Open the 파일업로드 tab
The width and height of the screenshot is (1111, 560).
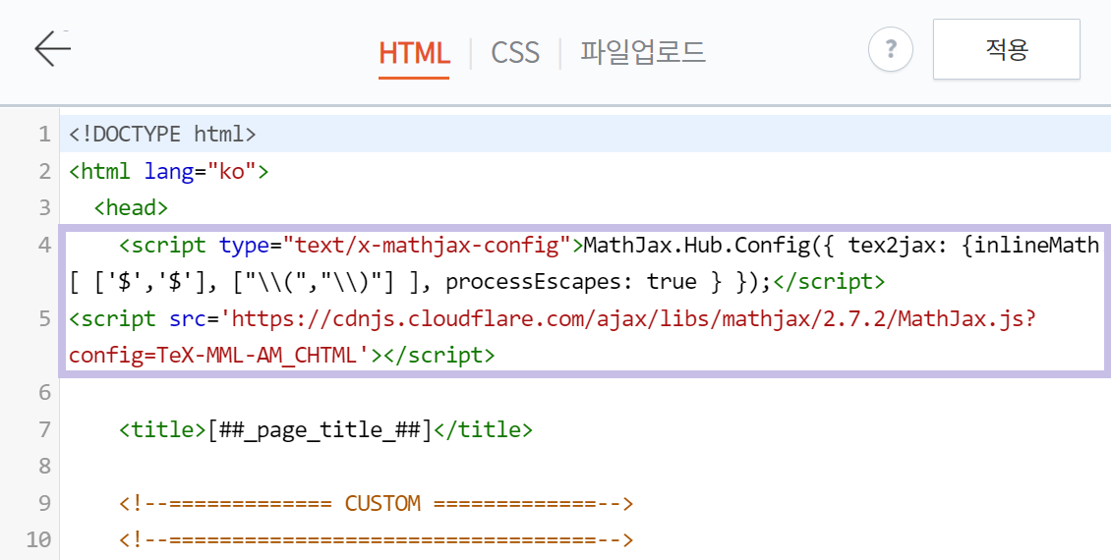point(643,52)
